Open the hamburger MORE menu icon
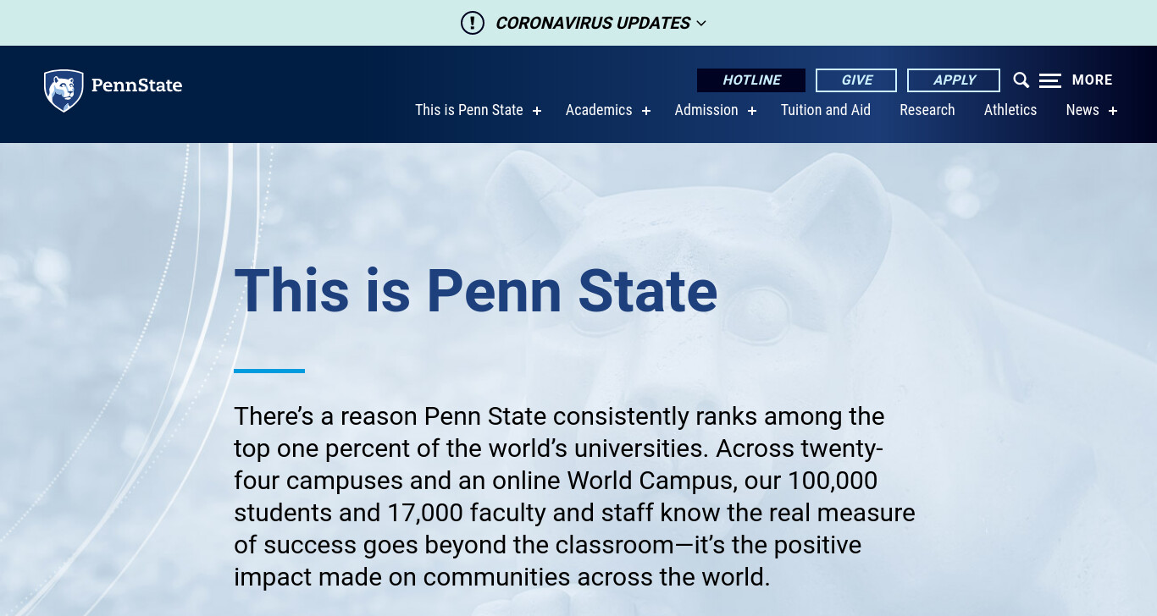Image resolution: width=1157 pixels, height=616 pixels. click(1050, 80)
